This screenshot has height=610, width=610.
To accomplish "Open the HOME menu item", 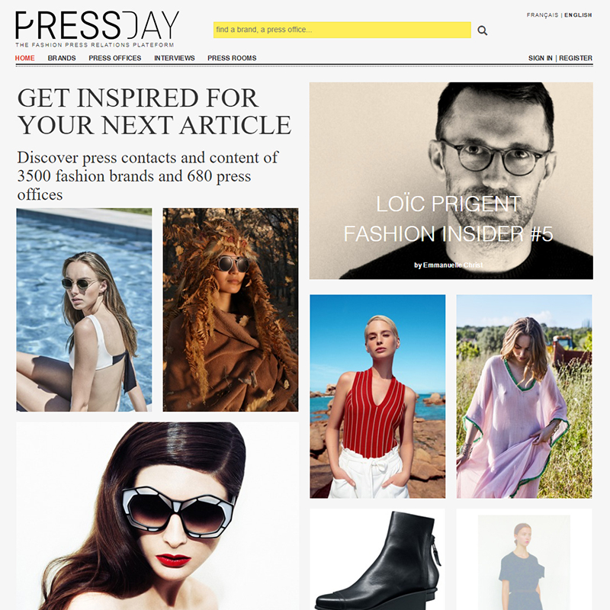I will coord(25,58).
